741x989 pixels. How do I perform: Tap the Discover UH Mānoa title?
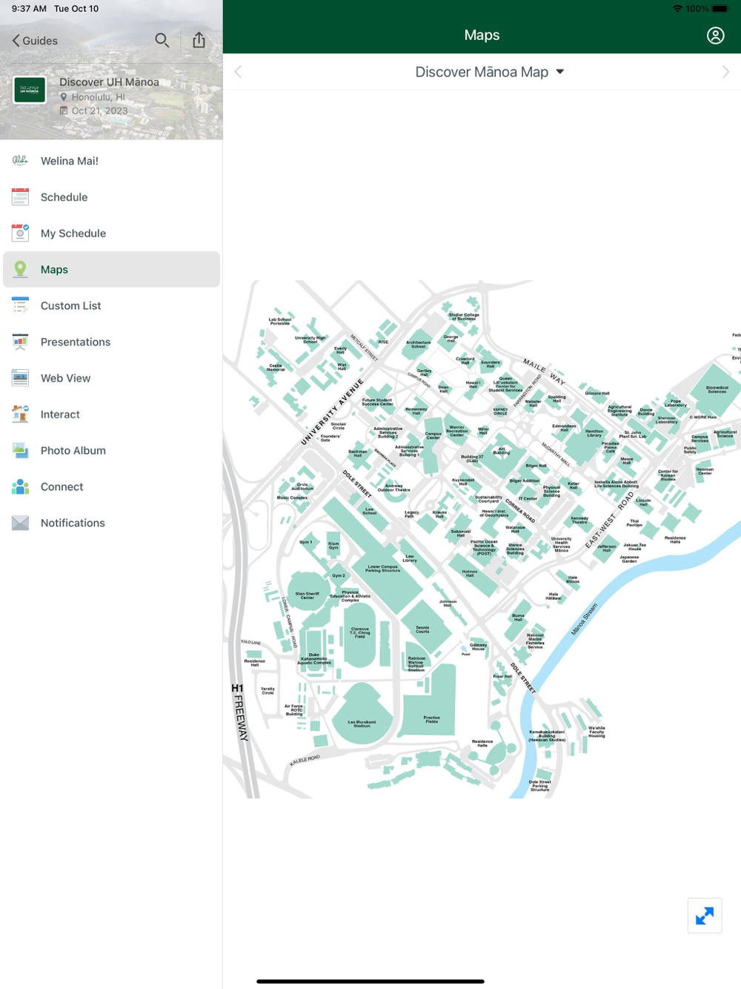tap(109, 82)
